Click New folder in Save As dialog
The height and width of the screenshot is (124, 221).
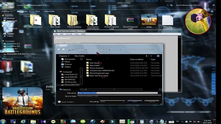click(79, 56)
